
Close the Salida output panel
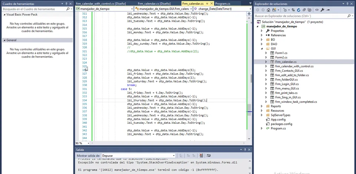click(x=249, y=150)
